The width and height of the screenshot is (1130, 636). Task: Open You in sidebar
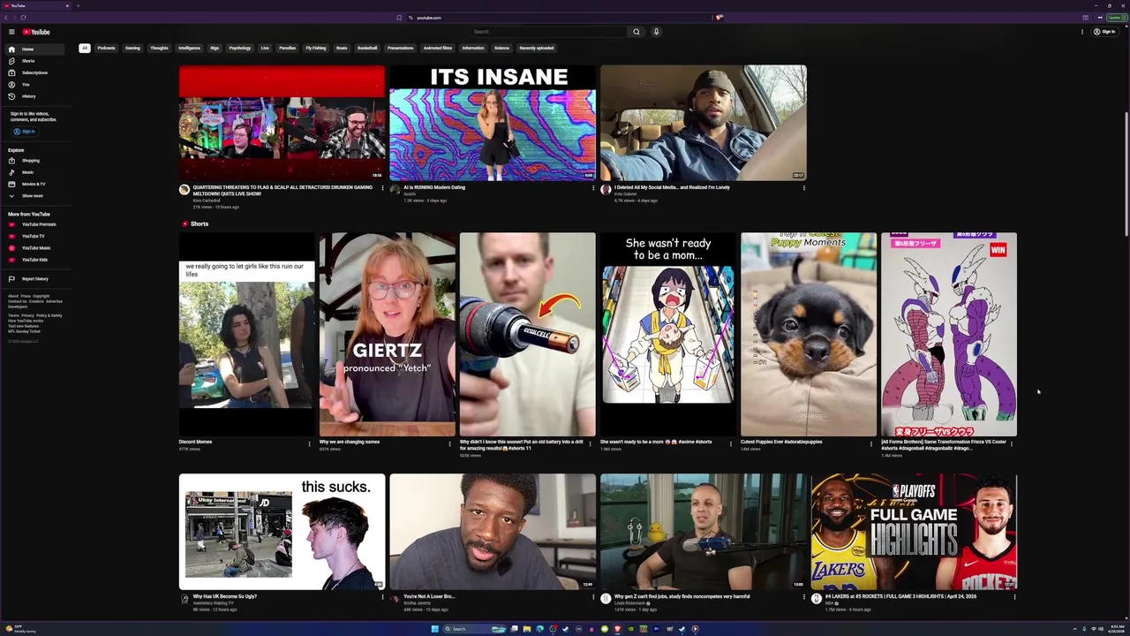[x=33, y=84]
